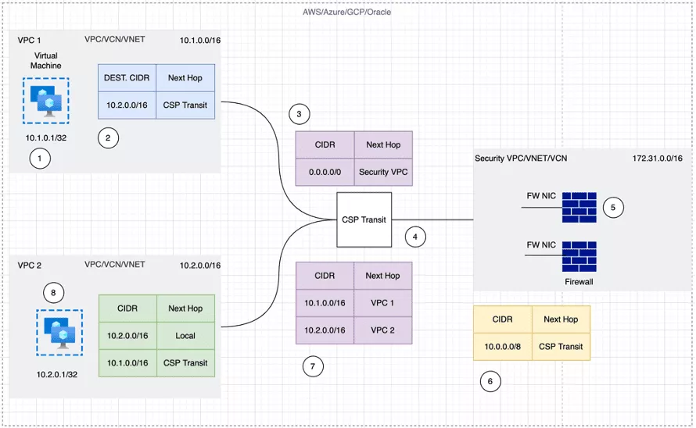Image resolution: width=696 pixels, height=428 pixels.
Task: Click 'CIDR' header in yellow table
Action: point(503,319)
